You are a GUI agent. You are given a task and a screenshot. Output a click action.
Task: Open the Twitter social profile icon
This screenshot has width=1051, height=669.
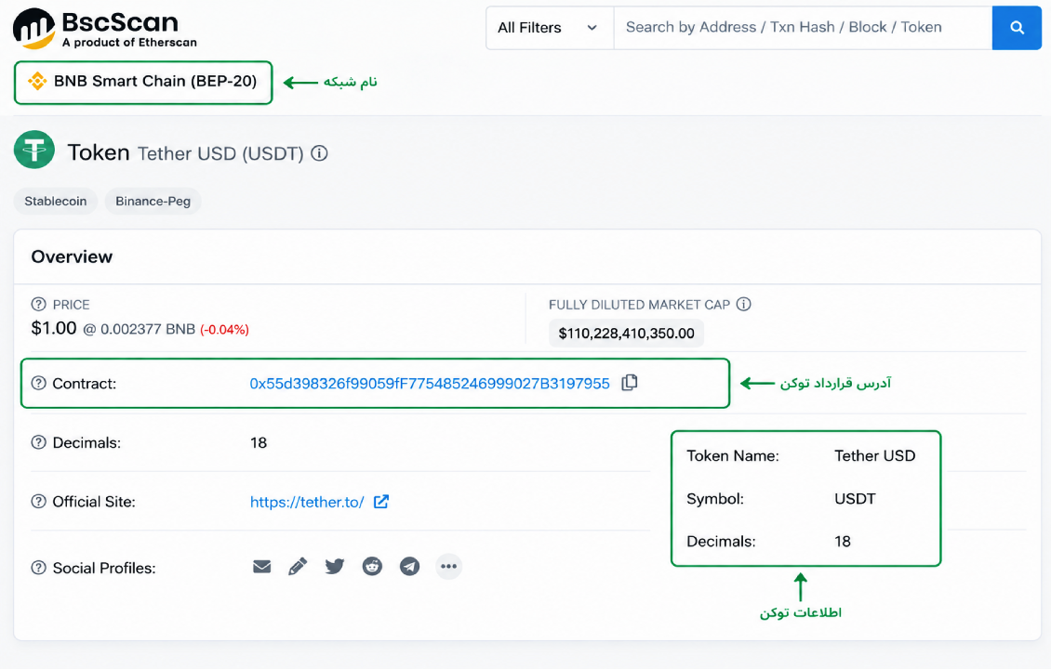point(335,567)
